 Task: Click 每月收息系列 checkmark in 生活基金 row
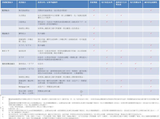click(107, 15)
